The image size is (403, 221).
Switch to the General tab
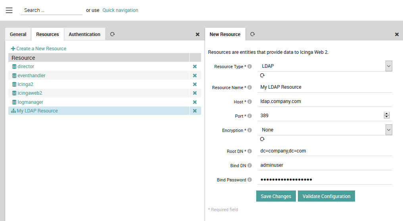pyautogui.click(x=18, y=34)
